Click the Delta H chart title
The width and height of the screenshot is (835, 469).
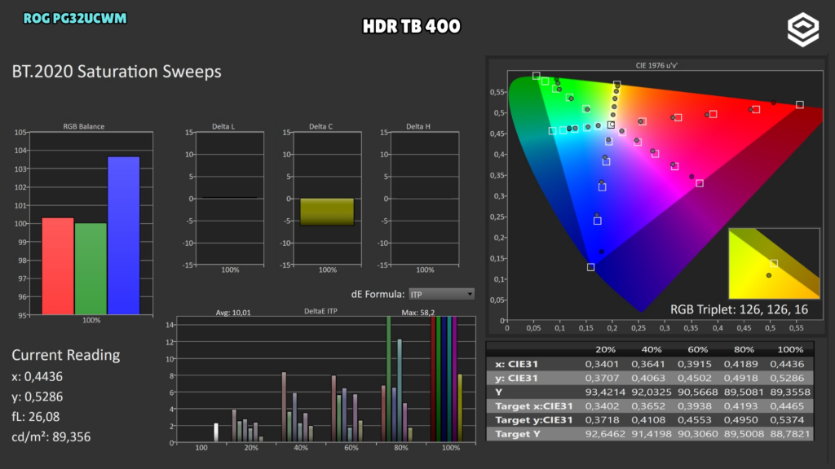tap(418, 126)
